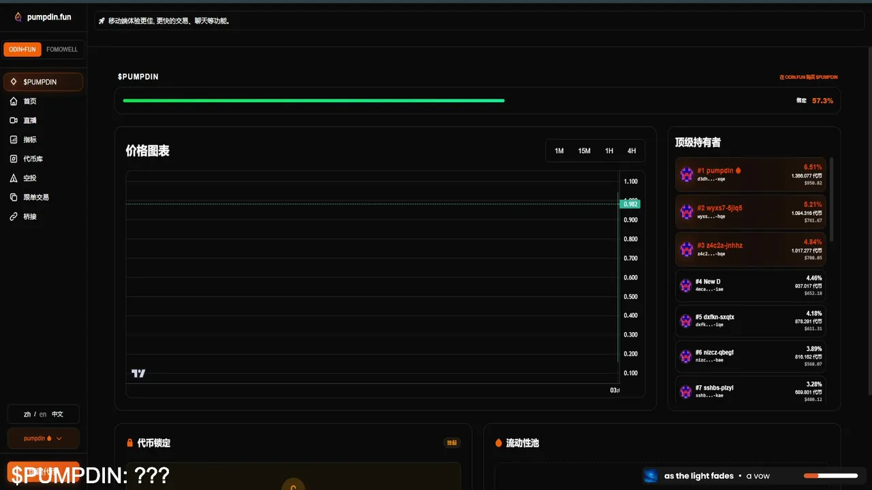Click the TradingView logo on chart
872x490 pixels.
(x=138, y=373)
